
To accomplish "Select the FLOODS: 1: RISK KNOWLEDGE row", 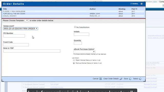I will (73, 11).
